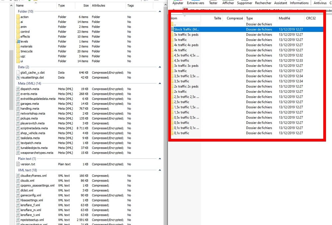Click the folder icon of the action row
Screen dimensions: 332x225
[18, 17]
